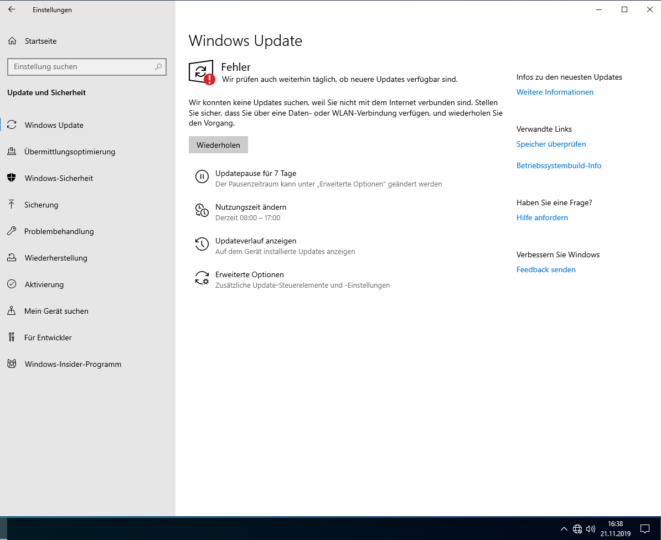Click the Fehler status heading
This screenshot has height=540, width=661.
tap(236, 67)
